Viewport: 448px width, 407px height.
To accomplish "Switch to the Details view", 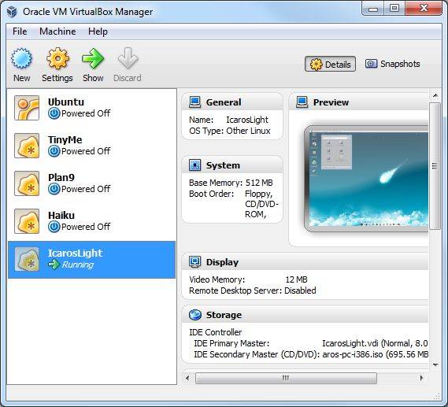I will point(330,64).
